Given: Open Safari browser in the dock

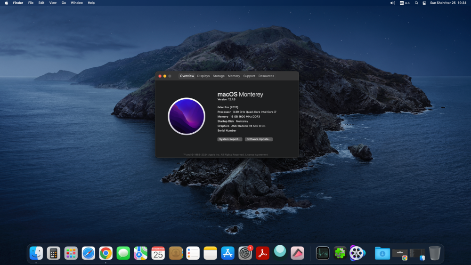Looking at the screenshot, I should (89, 253).
